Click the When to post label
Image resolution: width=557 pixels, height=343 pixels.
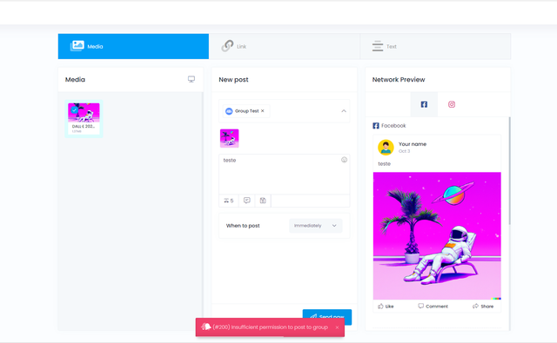[243, 226]
